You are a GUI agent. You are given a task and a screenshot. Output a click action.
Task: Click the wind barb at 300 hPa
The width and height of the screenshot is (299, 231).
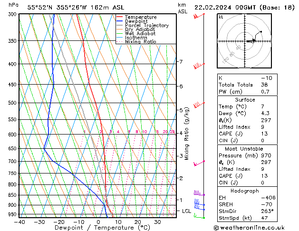[x=199, y=16]
